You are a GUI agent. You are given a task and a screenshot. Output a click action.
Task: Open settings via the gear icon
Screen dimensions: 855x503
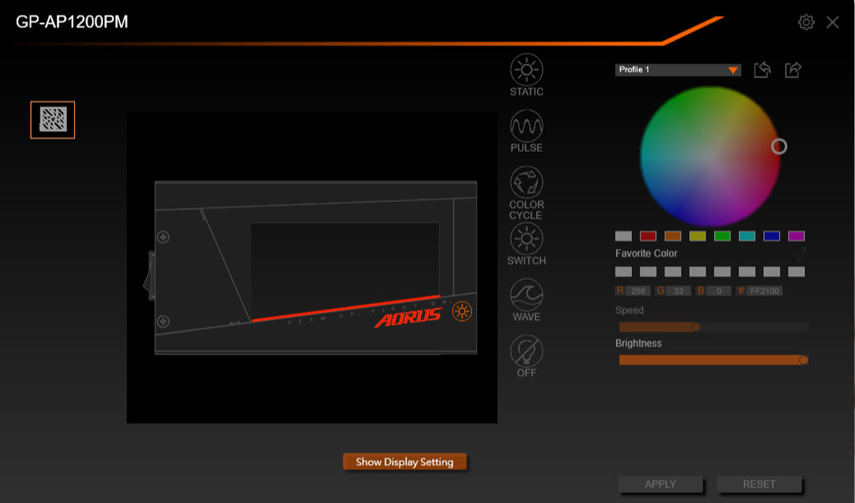coord(806,23)
